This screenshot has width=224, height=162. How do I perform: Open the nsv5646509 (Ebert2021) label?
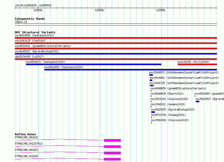tap(167, 94)
